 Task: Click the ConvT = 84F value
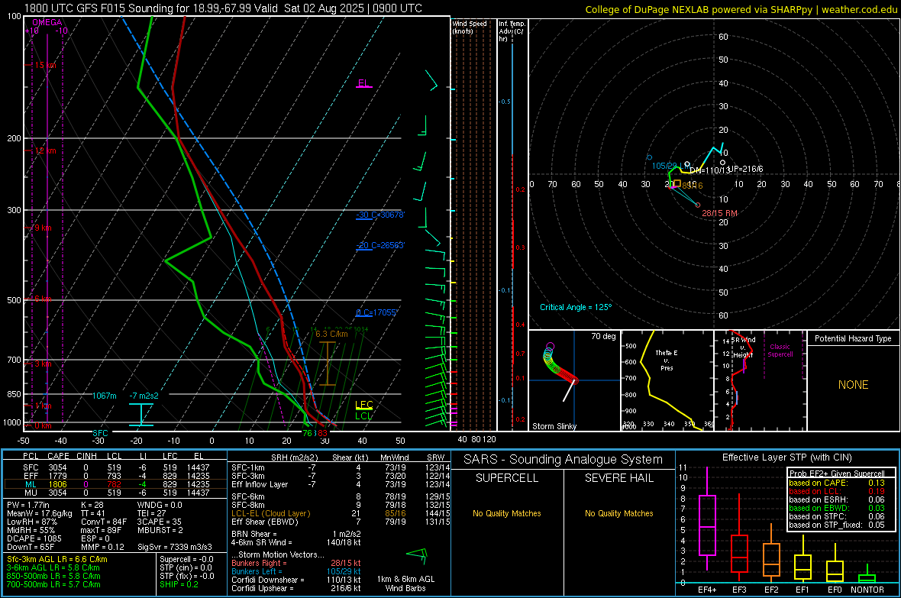point(103,522)
